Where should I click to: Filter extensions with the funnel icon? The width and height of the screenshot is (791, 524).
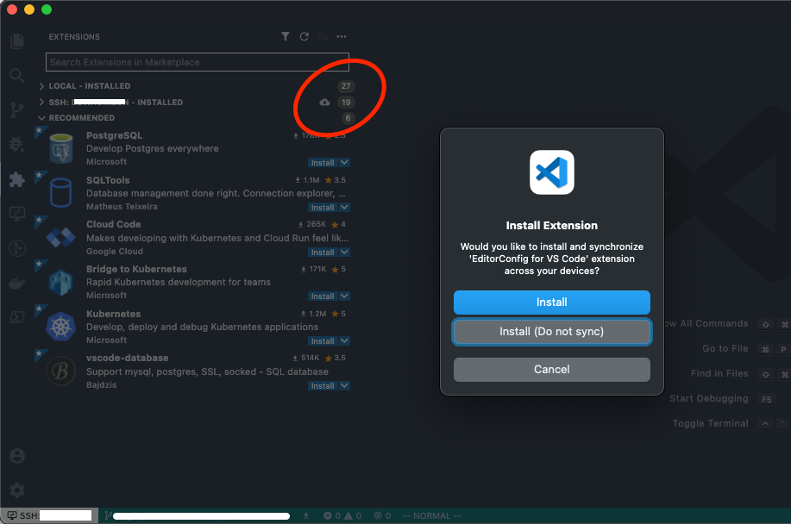click(x=285, y=36)
